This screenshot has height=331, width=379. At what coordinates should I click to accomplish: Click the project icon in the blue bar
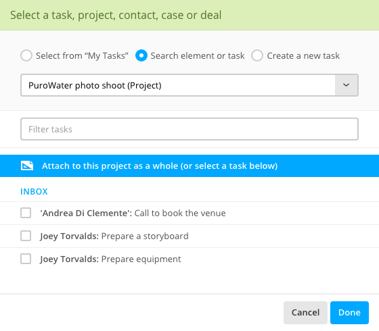(x=27, y=165)
